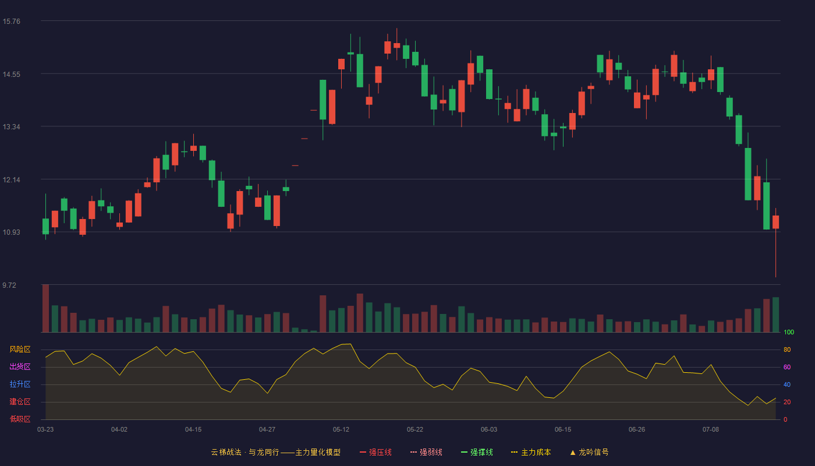This screenshot has height=466, width=815.
Task: Toggle the 强撑线 legend series
Action: 477,452
